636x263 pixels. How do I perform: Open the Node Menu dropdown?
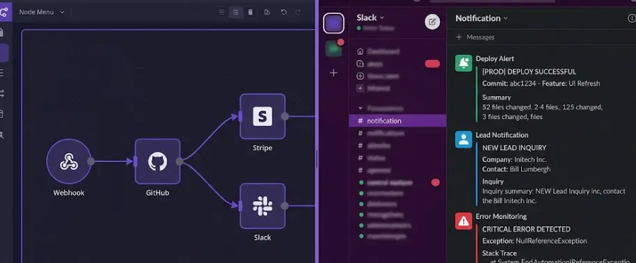(x=42, y=13)
